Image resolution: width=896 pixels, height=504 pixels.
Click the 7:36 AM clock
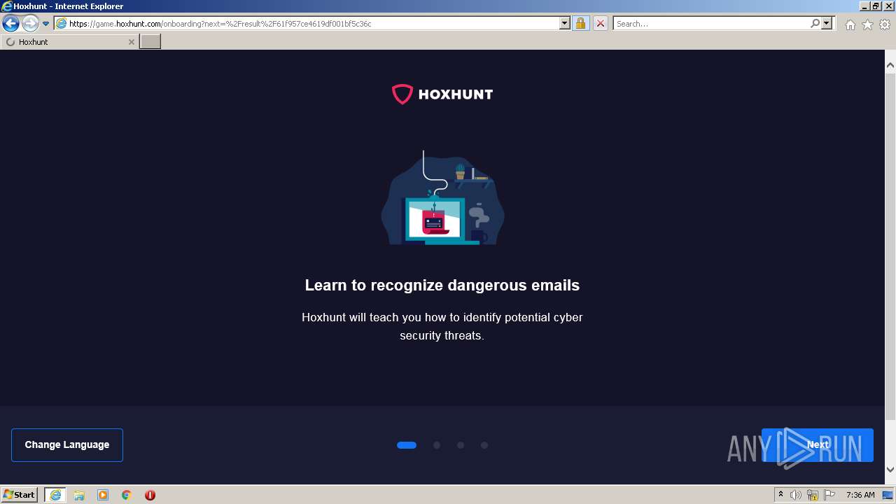click(860, 495)
